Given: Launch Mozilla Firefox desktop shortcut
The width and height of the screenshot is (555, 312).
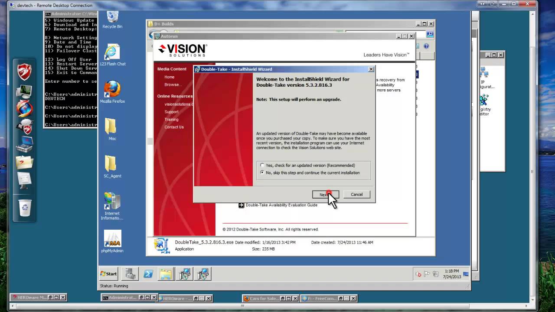Looking at the screenshot, I should pos(112,92).
